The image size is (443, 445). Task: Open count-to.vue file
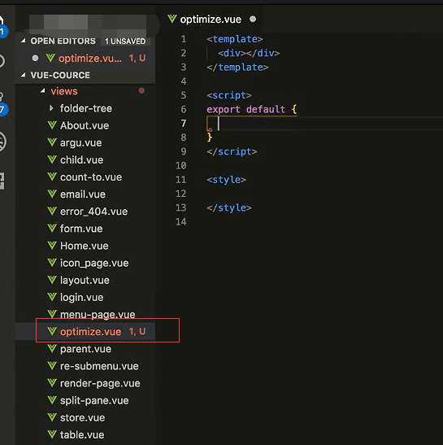coord(91,177)
